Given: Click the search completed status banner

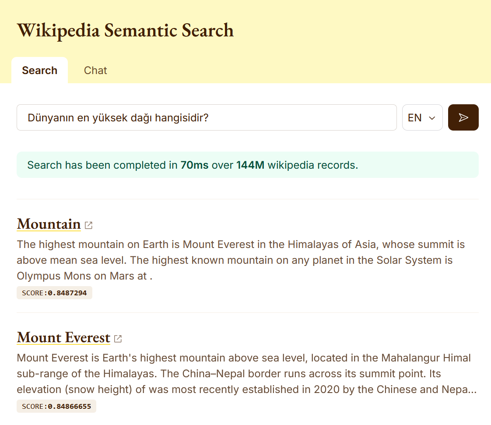Looking at the screenshot, I should tap(247, 165).
